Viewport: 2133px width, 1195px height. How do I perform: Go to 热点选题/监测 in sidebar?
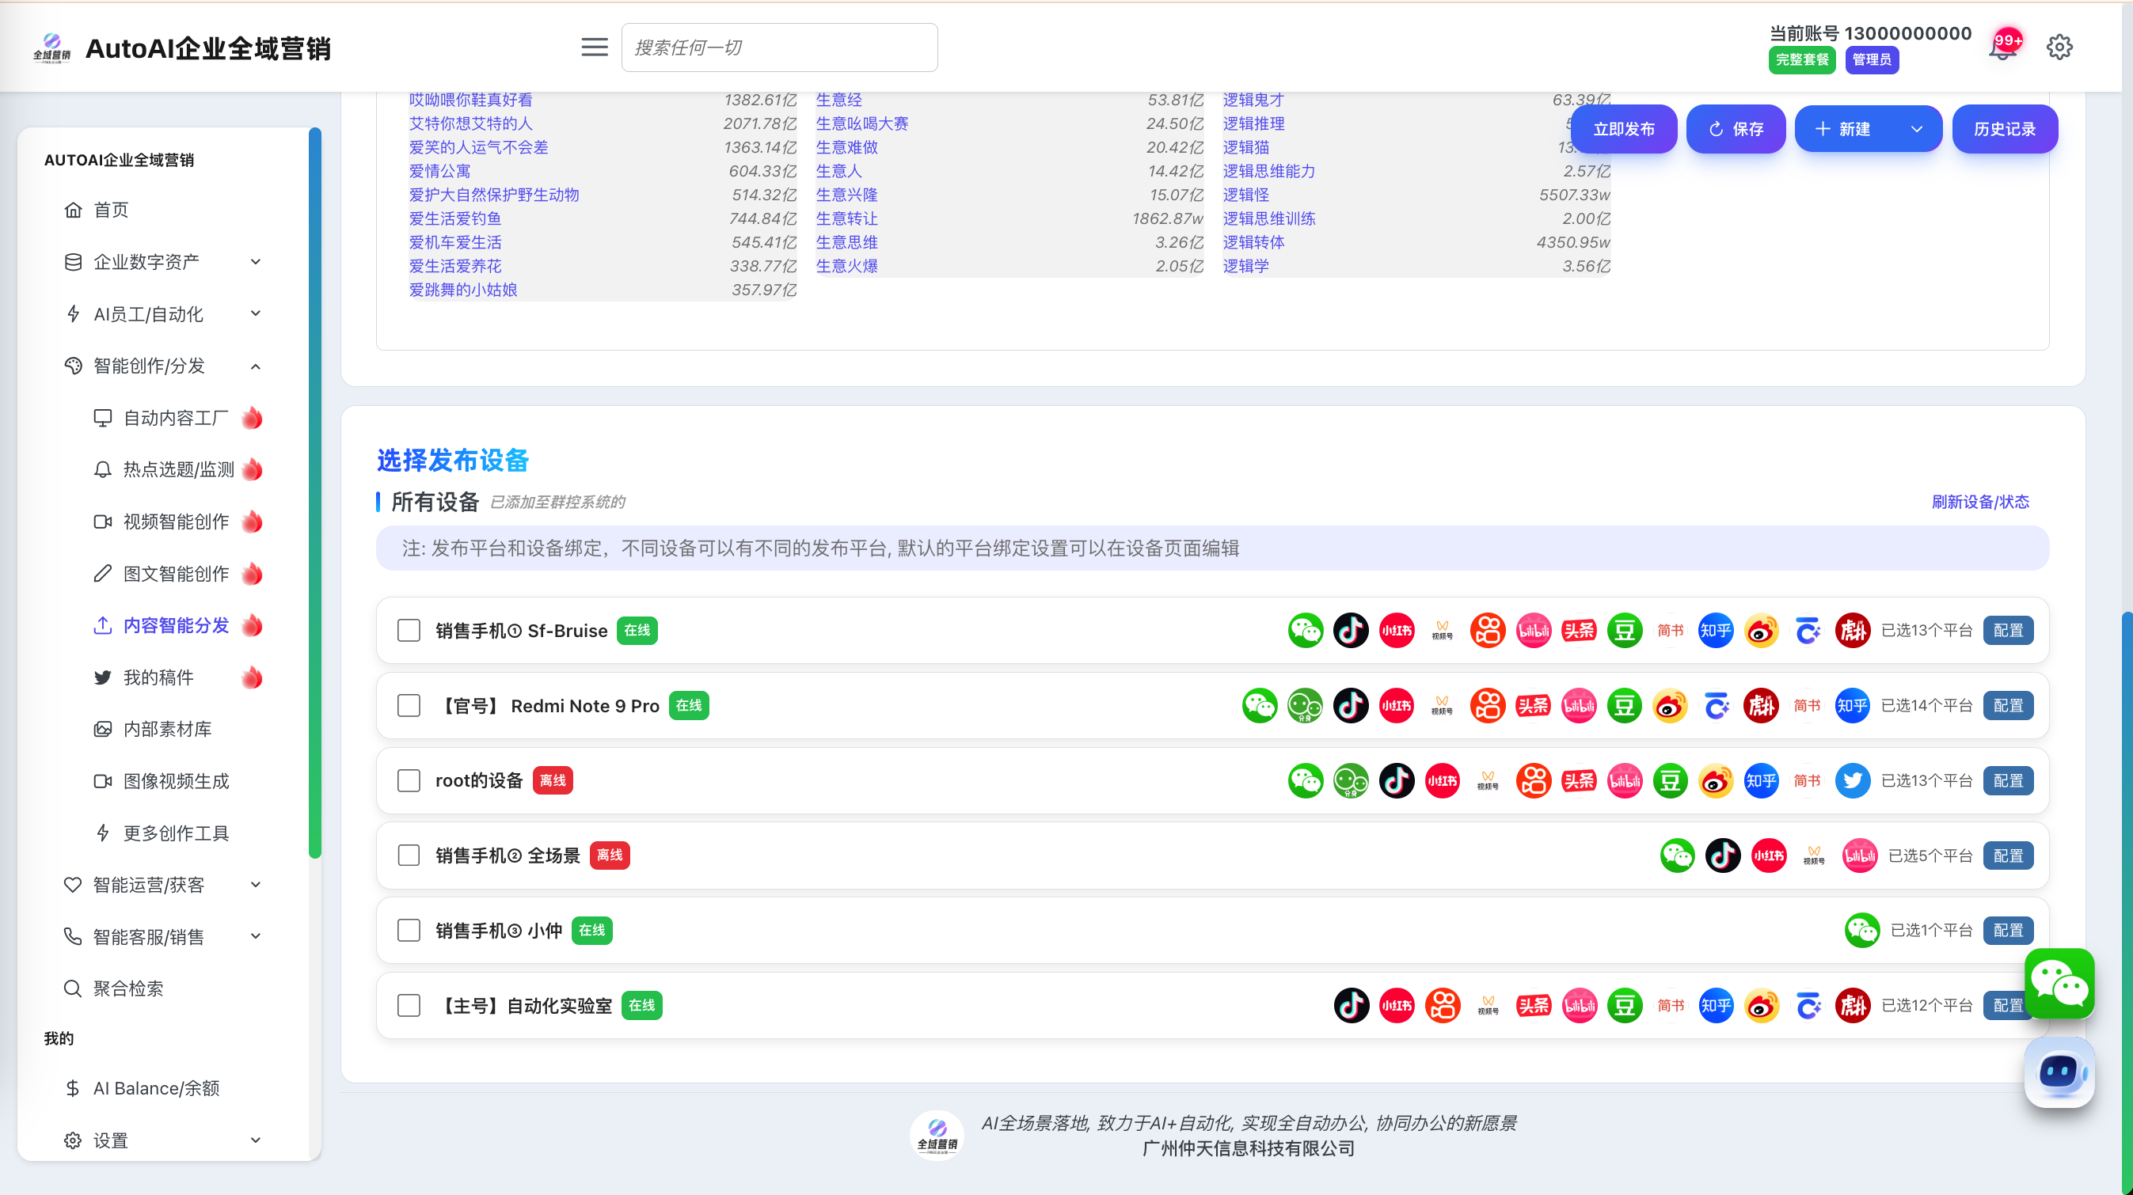click(x=178, y=469)
